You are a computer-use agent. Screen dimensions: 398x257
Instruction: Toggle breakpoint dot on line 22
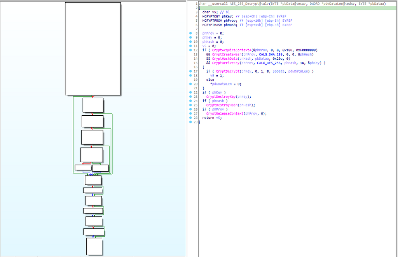click(190, 92)
